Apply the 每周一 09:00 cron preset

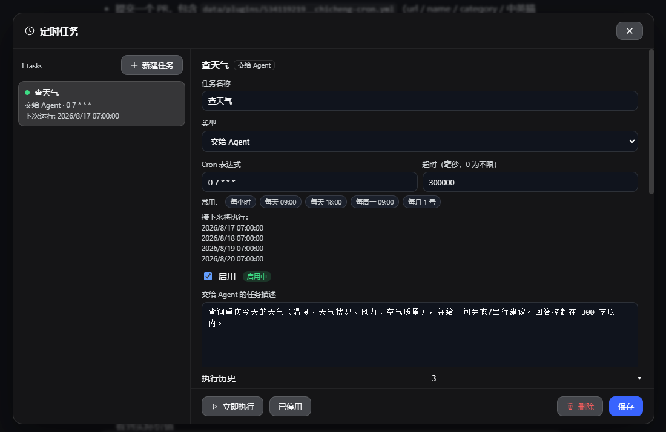(x=375, y=202)
